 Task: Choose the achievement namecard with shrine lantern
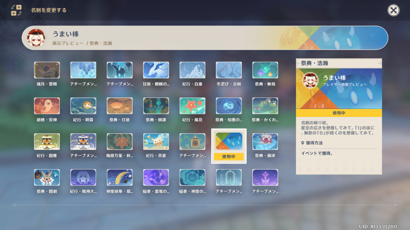[192, 142]
